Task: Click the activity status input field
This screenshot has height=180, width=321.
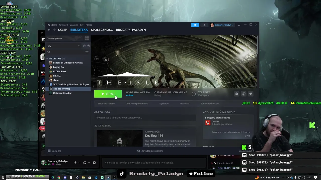Action: tap(145, 117)
